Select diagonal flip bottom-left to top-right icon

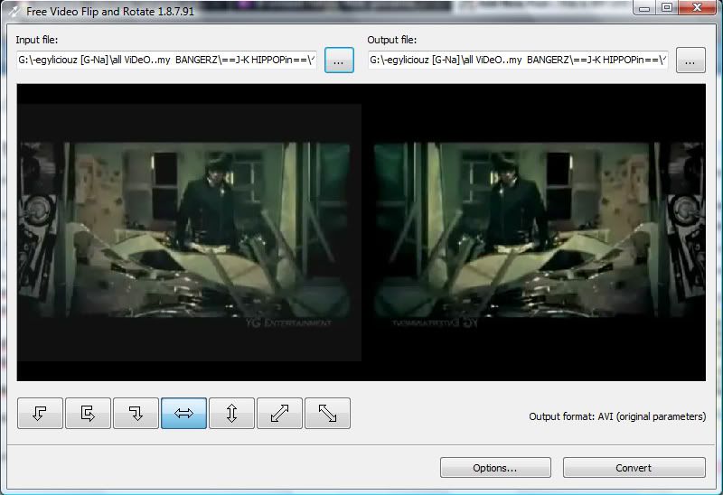280,414
